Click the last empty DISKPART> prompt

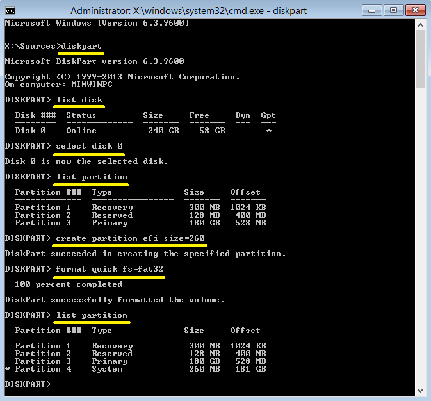[29, 384]
